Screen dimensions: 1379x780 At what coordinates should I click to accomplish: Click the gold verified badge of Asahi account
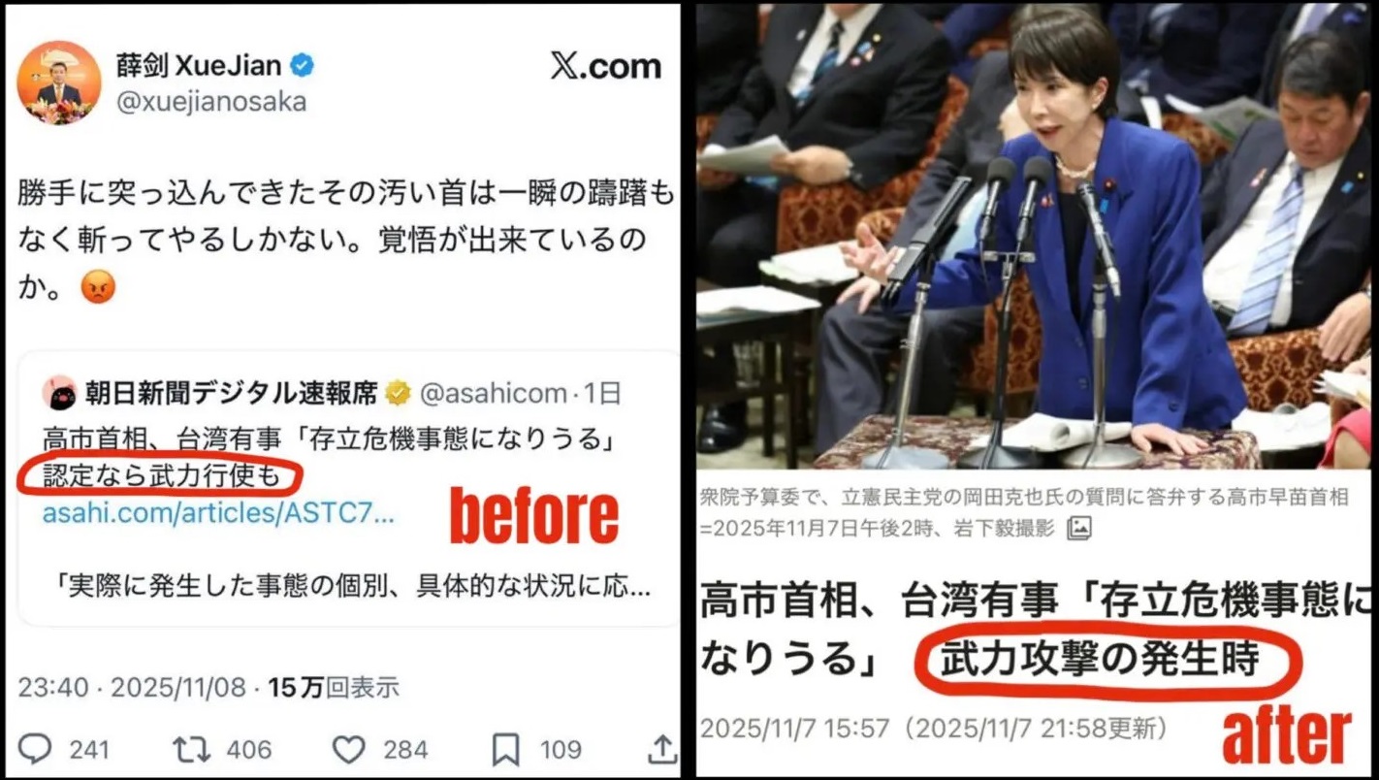[398, 393]
